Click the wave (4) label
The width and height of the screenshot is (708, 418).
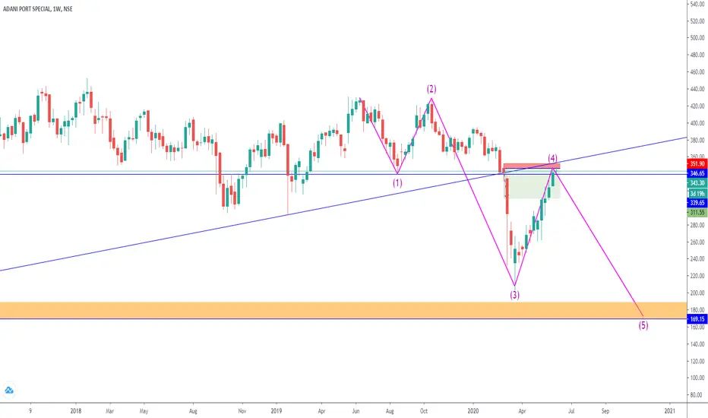pyautogui.click(x=553, y=158)
